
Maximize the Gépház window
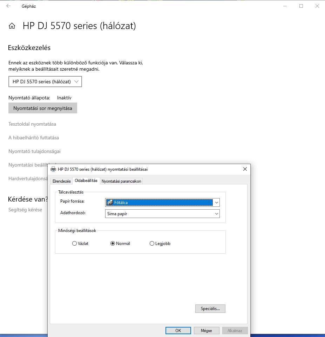click(x=301, y=6)
